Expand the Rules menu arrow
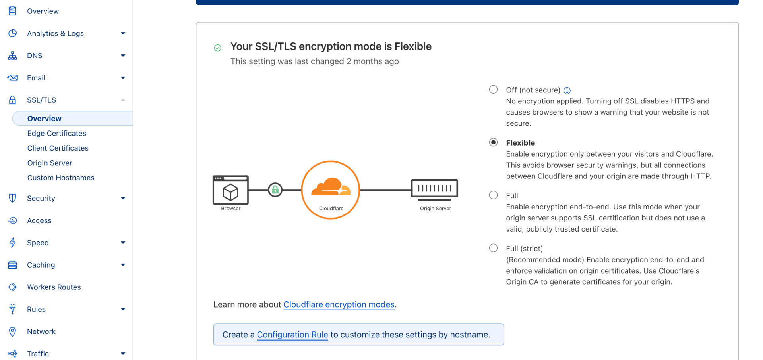The width and height of the screenshot is (763, 360). point(123,309)
